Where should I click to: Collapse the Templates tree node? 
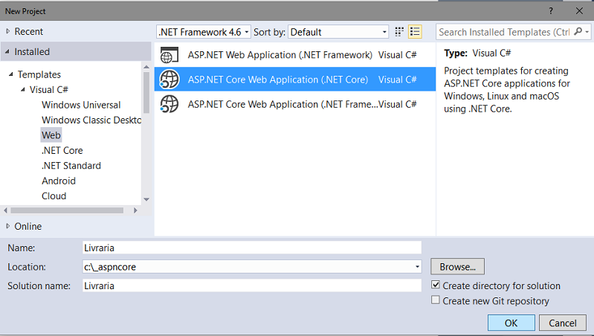(10, 74)
